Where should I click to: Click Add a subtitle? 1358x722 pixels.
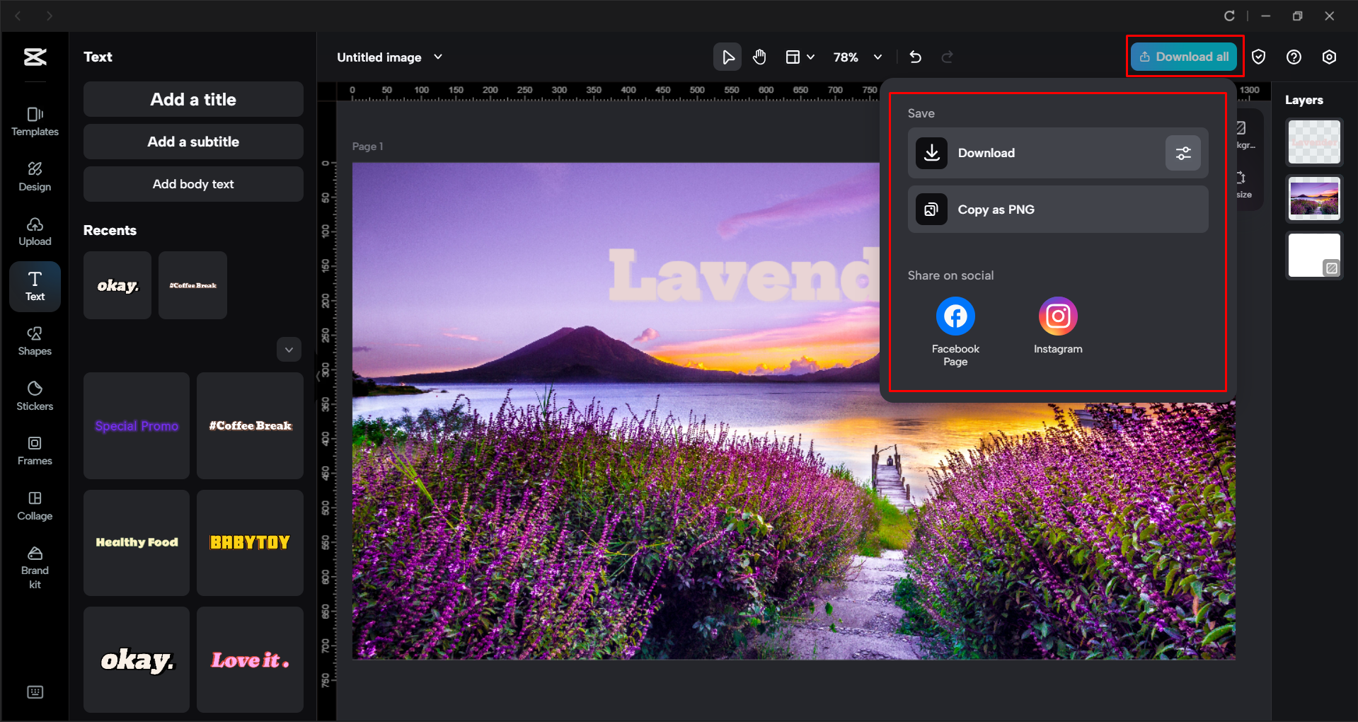[192, 142]
